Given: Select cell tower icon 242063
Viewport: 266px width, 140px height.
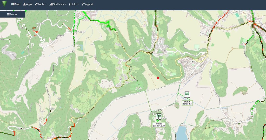Looking at the screenshot, I should coord(159,117).
